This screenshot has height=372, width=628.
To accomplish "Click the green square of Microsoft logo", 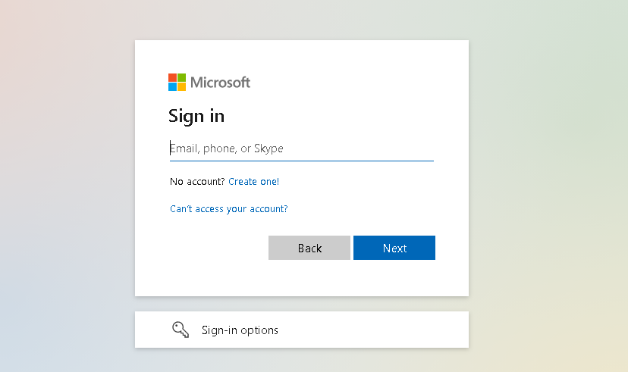I will [x=181, y=77].
